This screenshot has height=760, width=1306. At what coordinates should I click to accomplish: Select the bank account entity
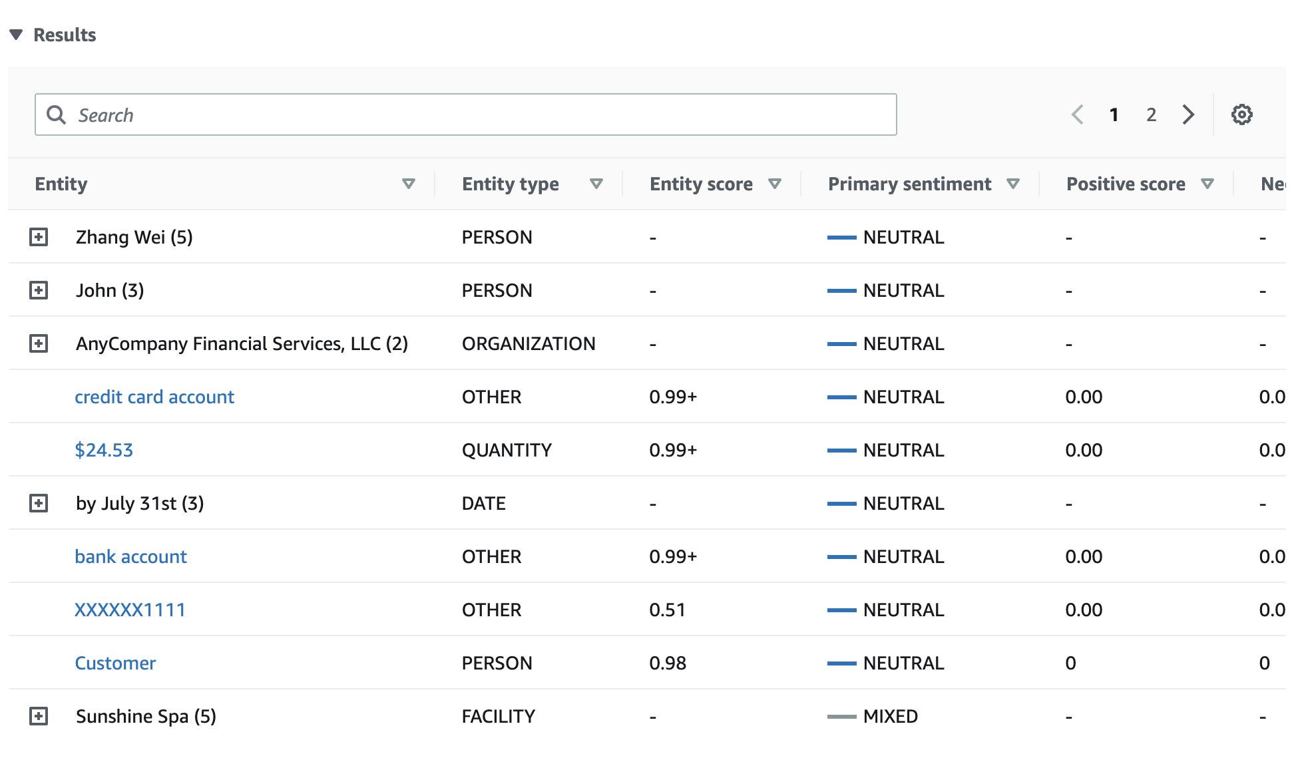point(131,556)
